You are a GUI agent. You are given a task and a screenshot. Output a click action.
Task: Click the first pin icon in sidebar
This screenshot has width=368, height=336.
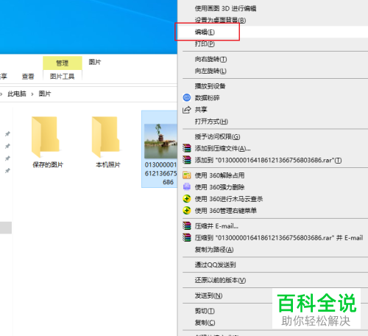(7, 134)
